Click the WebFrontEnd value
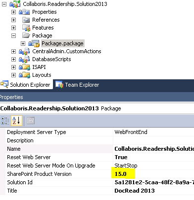The width and height of the screenshot is (194, 200). (131, 132)
